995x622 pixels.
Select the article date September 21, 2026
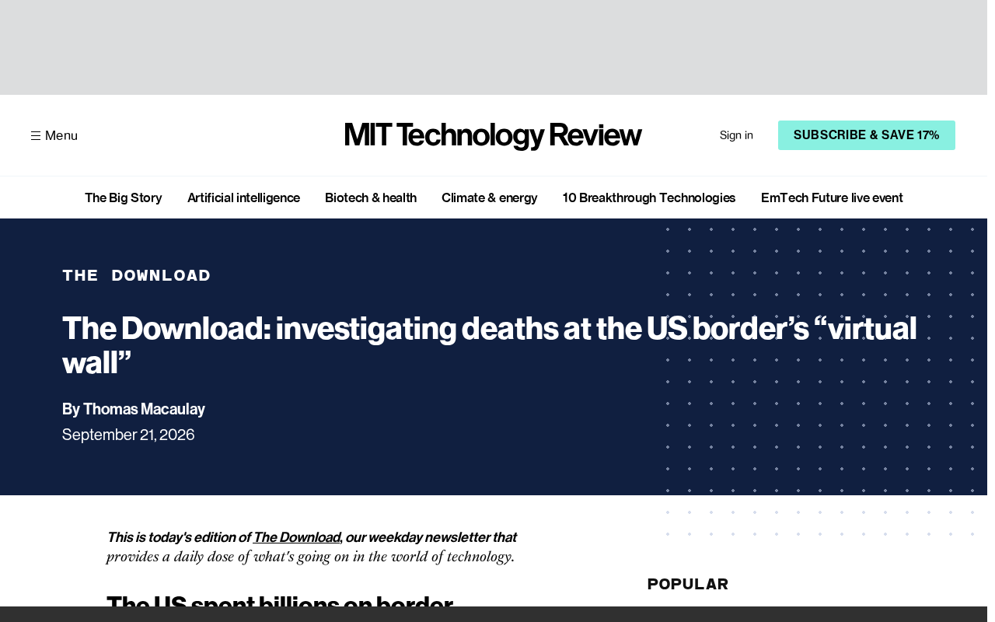[x=128, y=435]
